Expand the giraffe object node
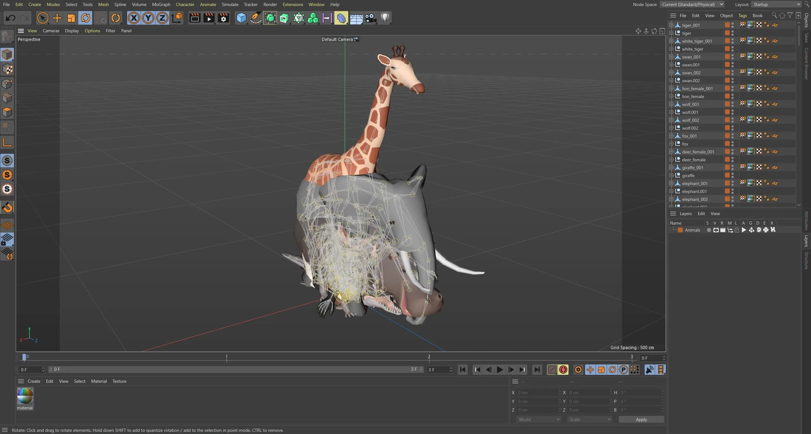This screenshot has height=434, width=811. pos(671,175)
